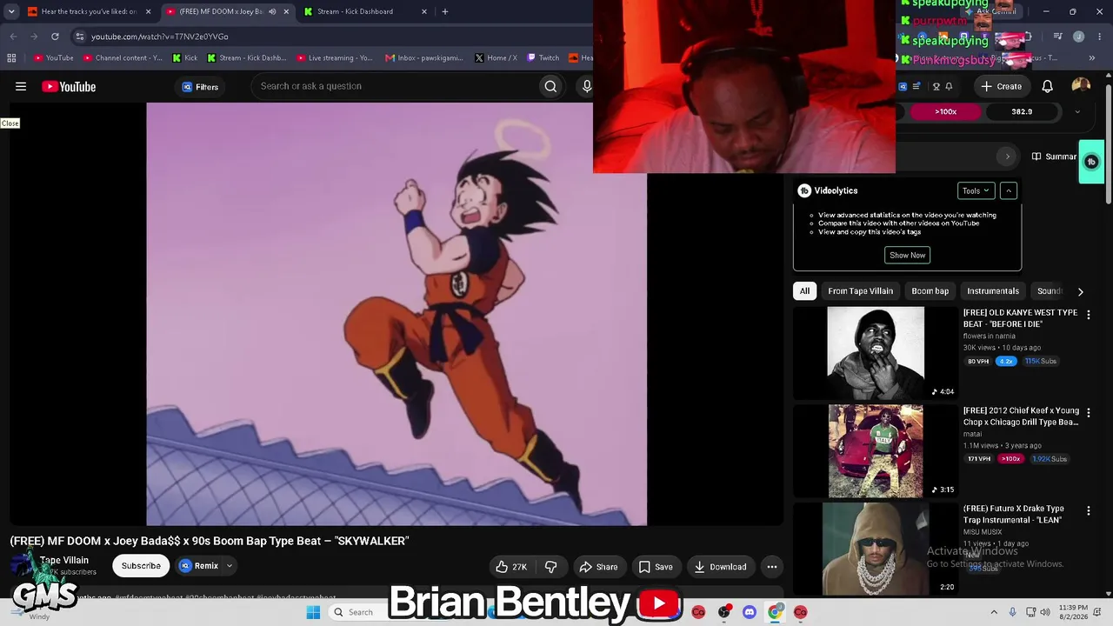Select the Instrumentals chip
The width and height of the screenshot is (1113, 626).
(993, 291)
